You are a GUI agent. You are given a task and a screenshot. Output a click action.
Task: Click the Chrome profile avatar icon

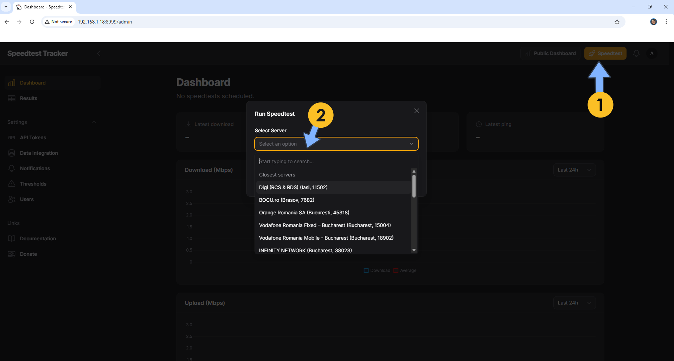(653, 22)
